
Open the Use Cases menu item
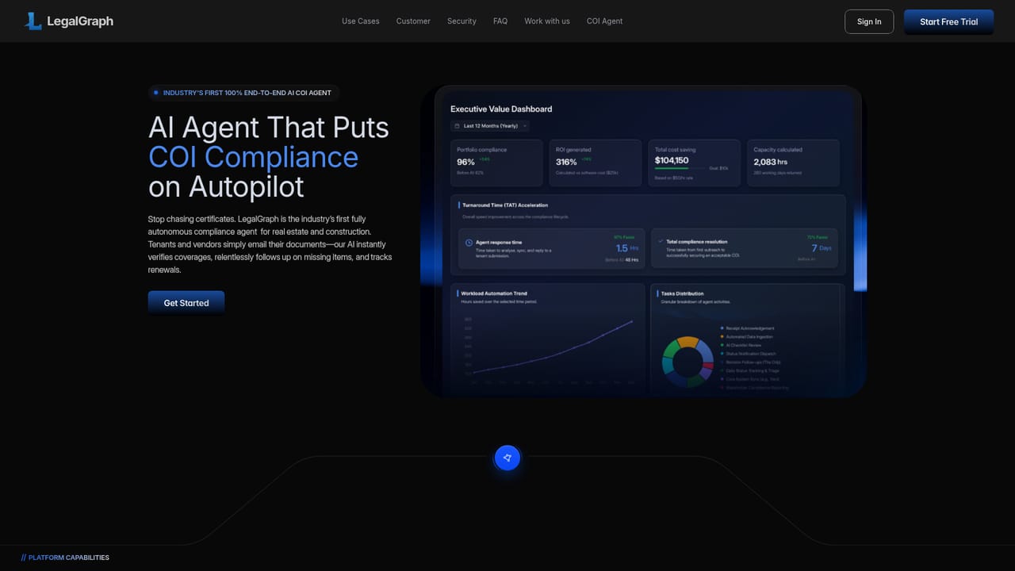pos(361,21)
